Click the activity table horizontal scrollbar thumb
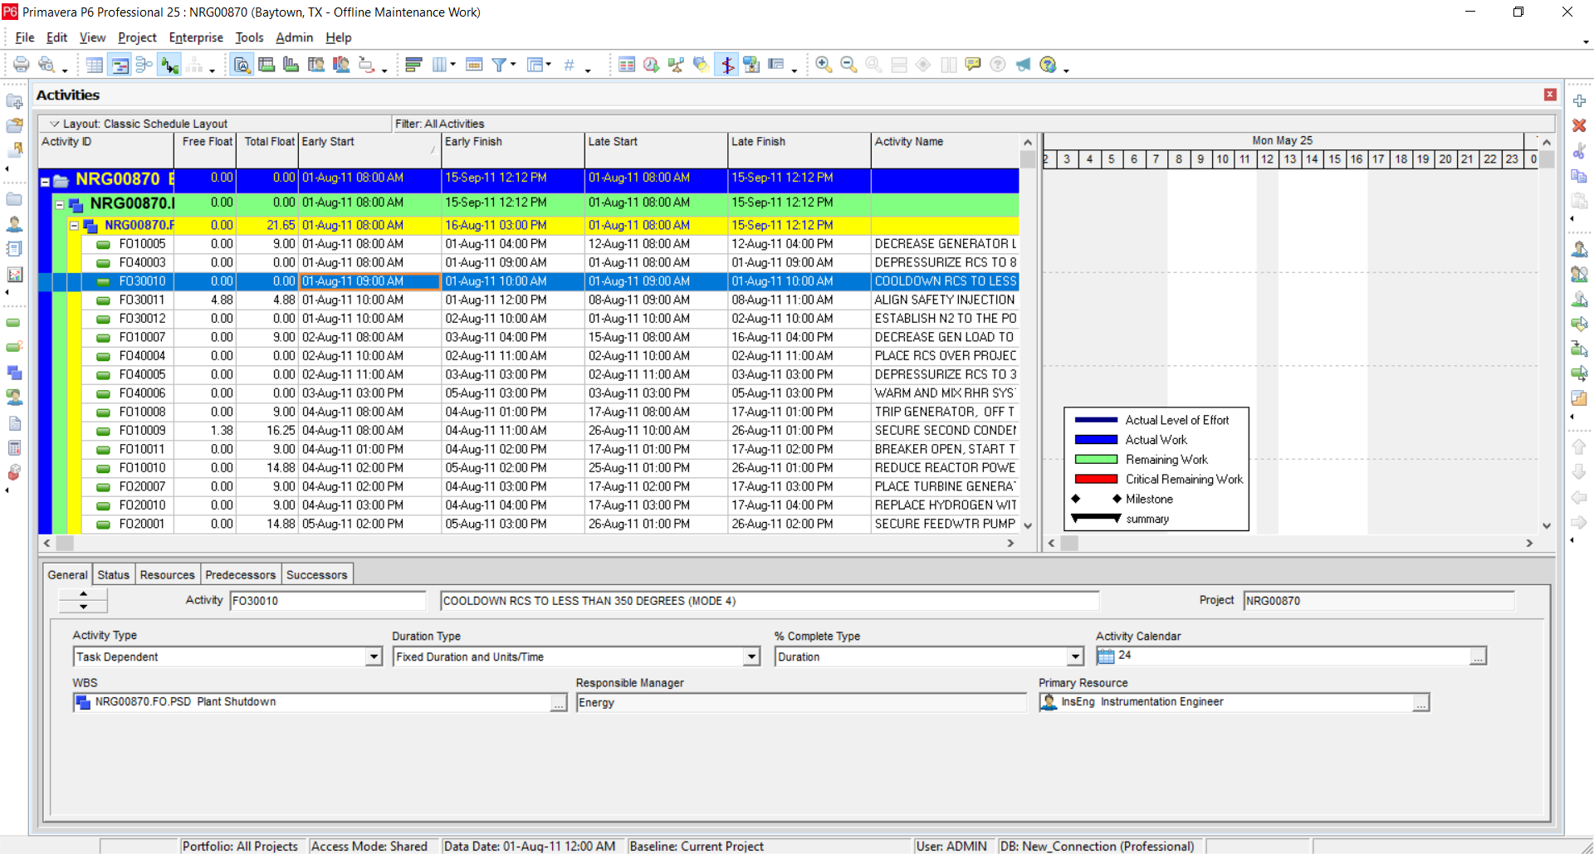Viewport: 1594px width, 854px height. 65,543
